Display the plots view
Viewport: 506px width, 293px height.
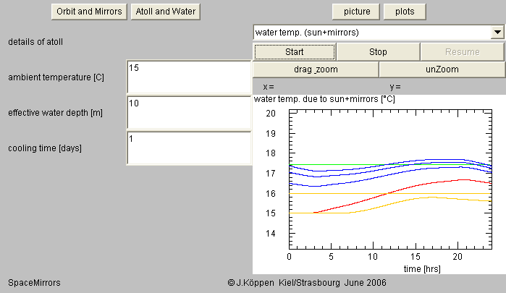(x=405, y=12)
